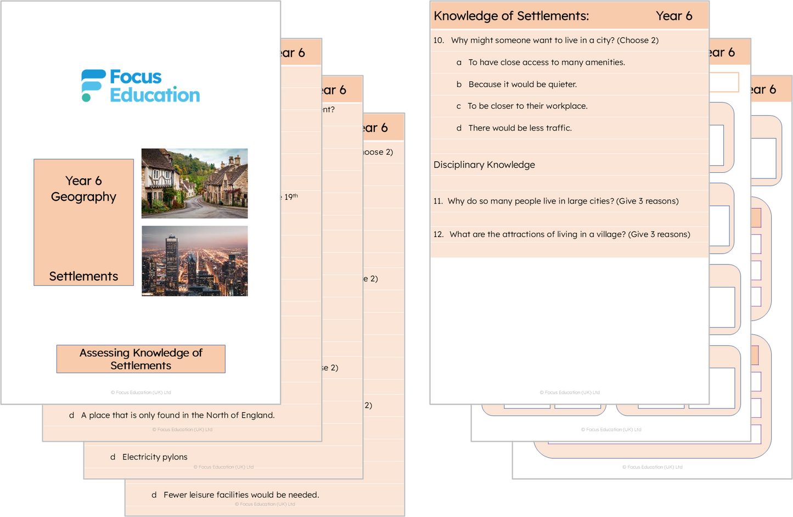The width and height of the screenshot is (793, 517).
Task: Click the 'Disciplinary Knowledge' heading
Action: tap(484, 165)
